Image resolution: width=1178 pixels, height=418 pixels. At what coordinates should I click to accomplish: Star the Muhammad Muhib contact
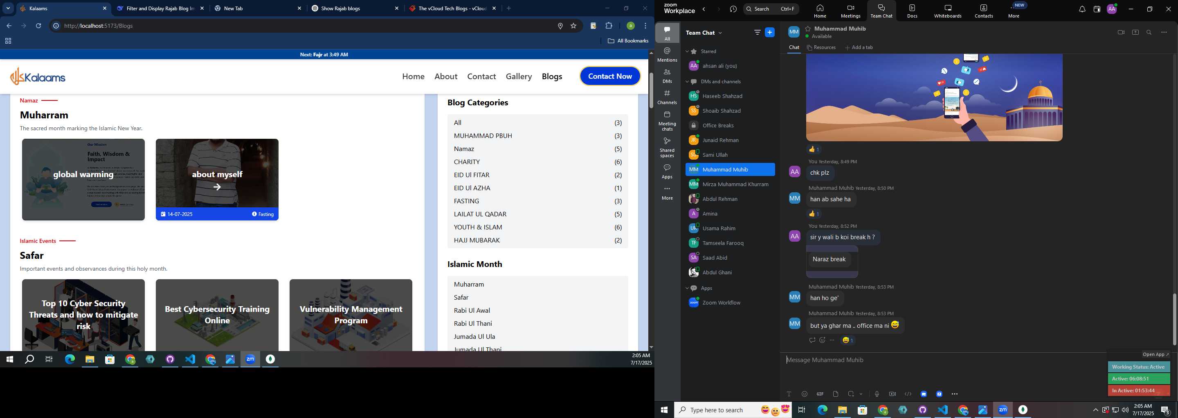808,28
